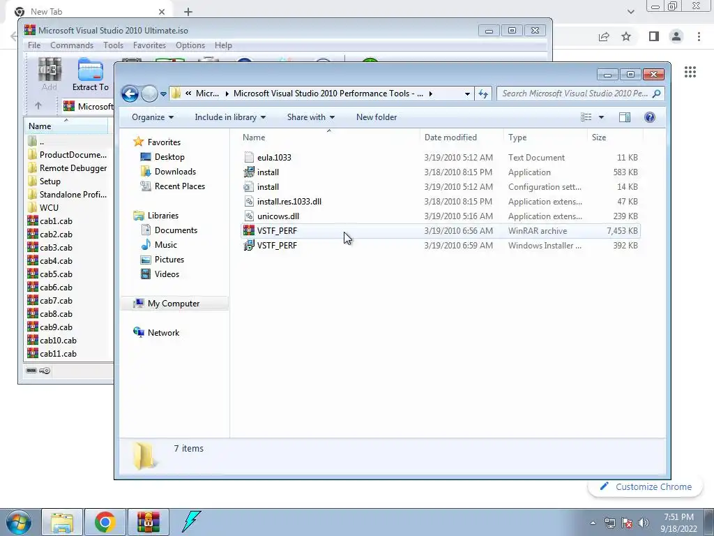Select WCU folder in WinRAR

[x=43, y=207]
